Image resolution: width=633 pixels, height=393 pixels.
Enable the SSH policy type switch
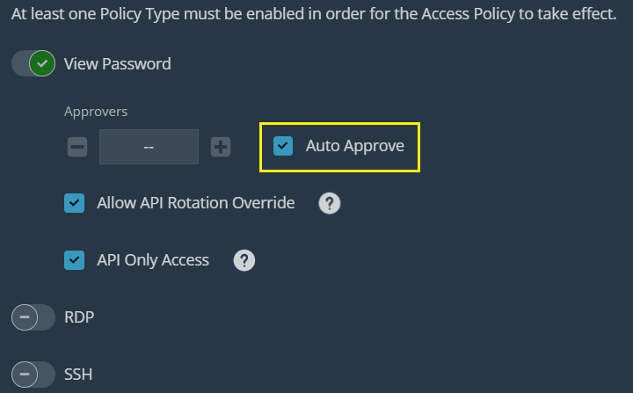(33, 375)
